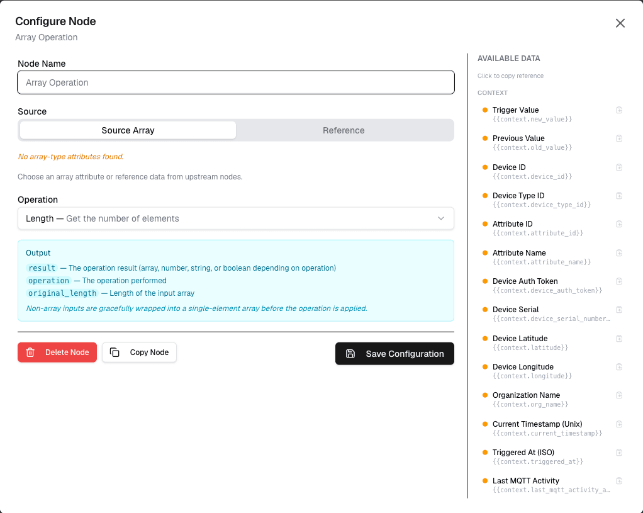Copy the Attribute Name reference icon
643x513 pixels.
[619, 253]
